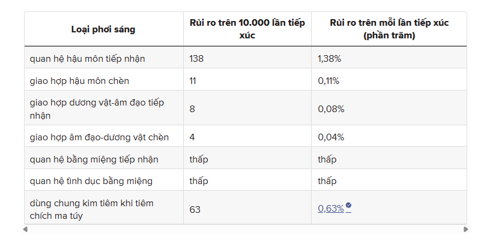This screenshot has width=484, height=244.
Task: Click the "quan hệ hậu môn tiếp nhận" cell
Action: 88,59
